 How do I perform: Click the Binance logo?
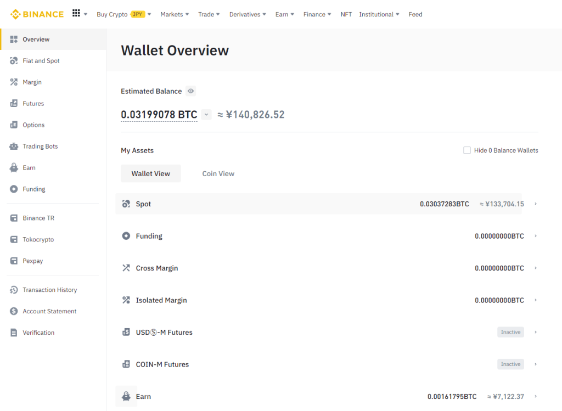pos(37,14)
